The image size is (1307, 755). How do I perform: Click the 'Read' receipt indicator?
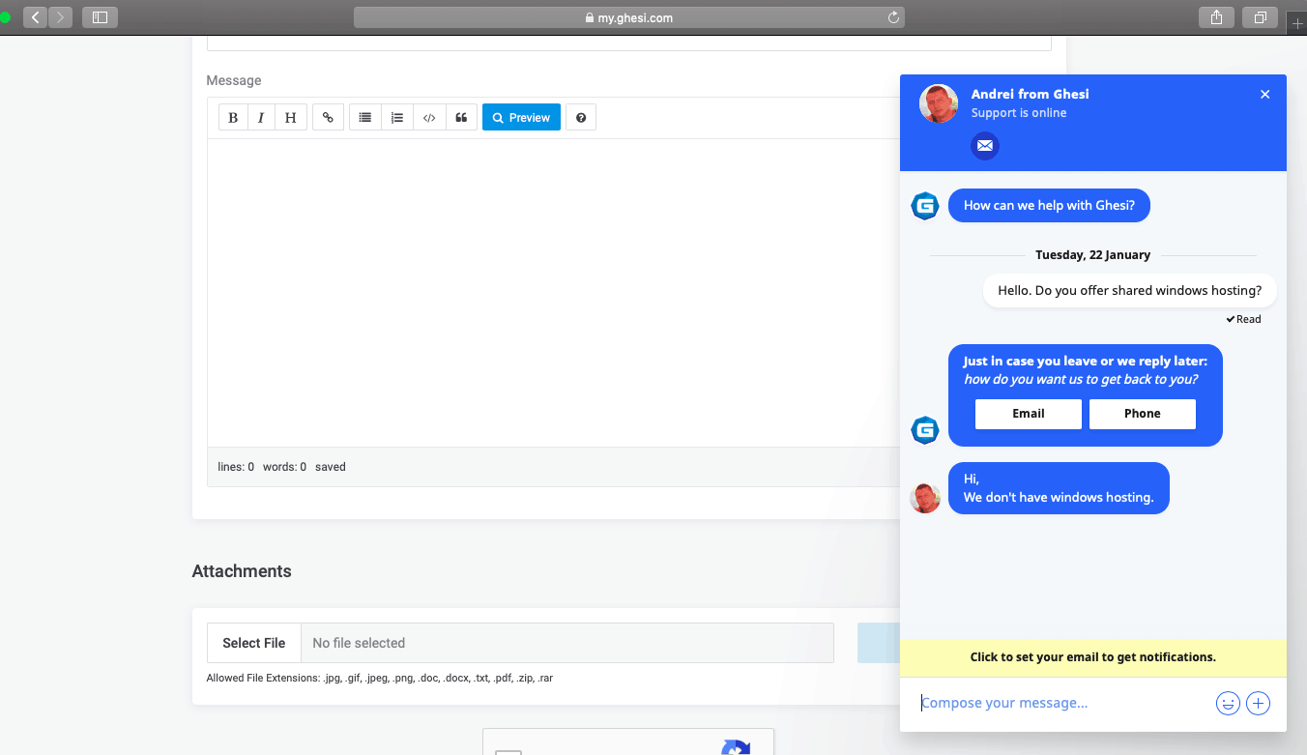tap(1243, 319)
